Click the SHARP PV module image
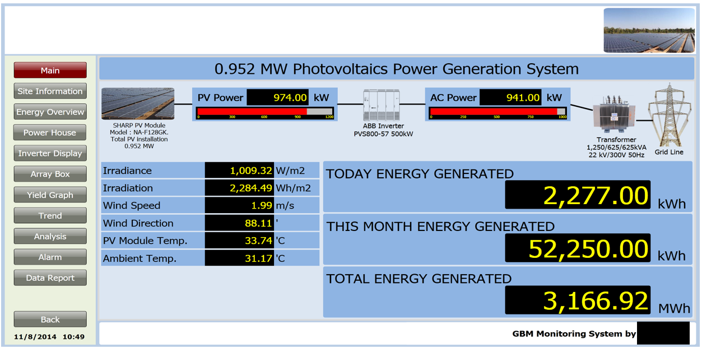702x349 pixels. 138,104
